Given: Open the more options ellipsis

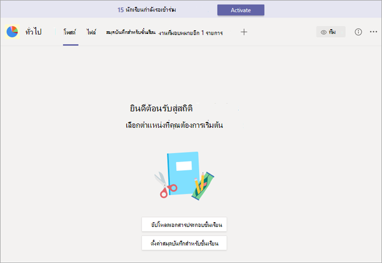Looking at the screenshot, I should click(374, 32).
